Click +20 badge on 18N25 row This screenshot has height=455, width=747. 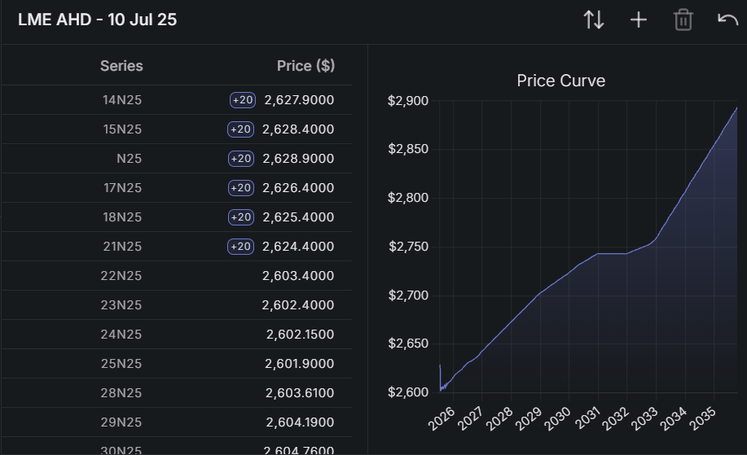click(x=241, y=217)
